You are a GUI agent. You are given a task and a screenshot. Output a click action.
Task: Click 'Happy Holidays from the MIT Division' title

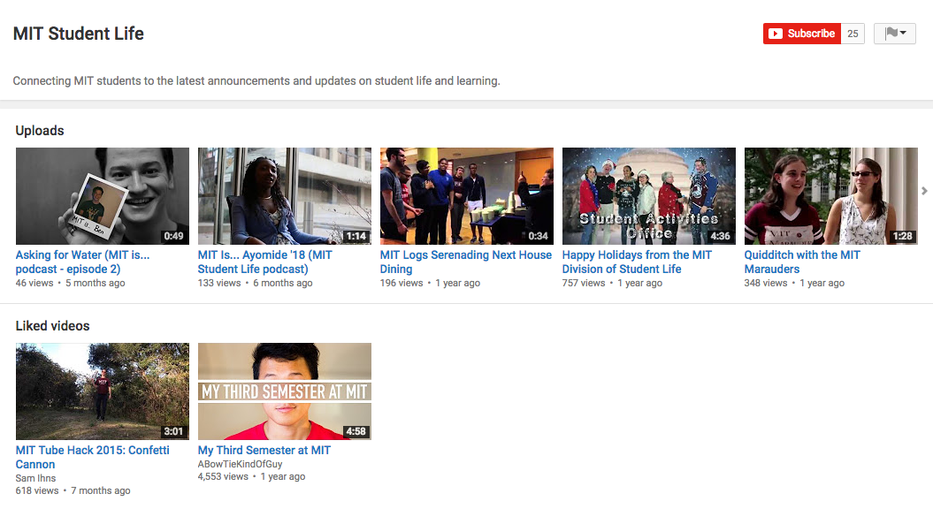point(637,262)
